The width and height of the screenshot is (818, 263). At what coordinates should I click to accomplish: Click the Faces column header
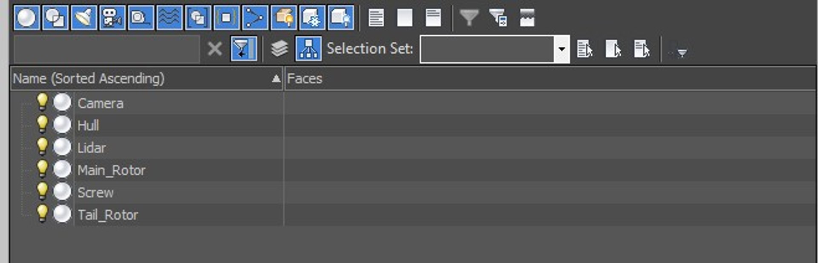tap(550, 78)
